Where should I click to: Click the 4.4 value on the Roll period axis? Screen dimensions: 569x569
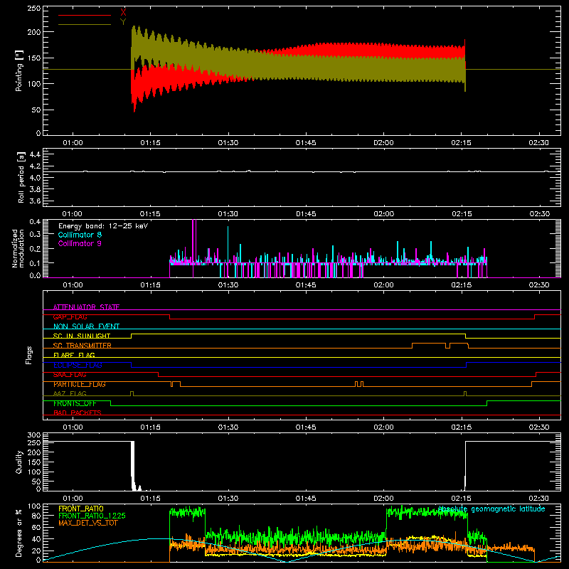pos(34,154)
